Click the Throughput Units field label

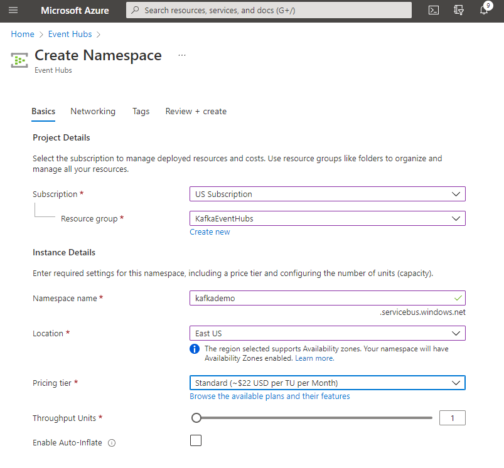coord(64,418)
